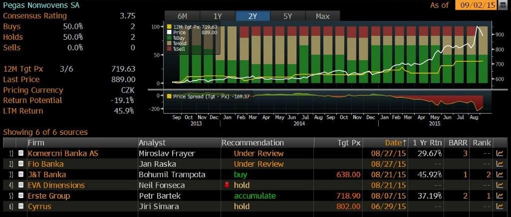The height and width of the screenshot is (217, 511).
Task: Click green %Buy legend swatch
Action: [169, 38]
